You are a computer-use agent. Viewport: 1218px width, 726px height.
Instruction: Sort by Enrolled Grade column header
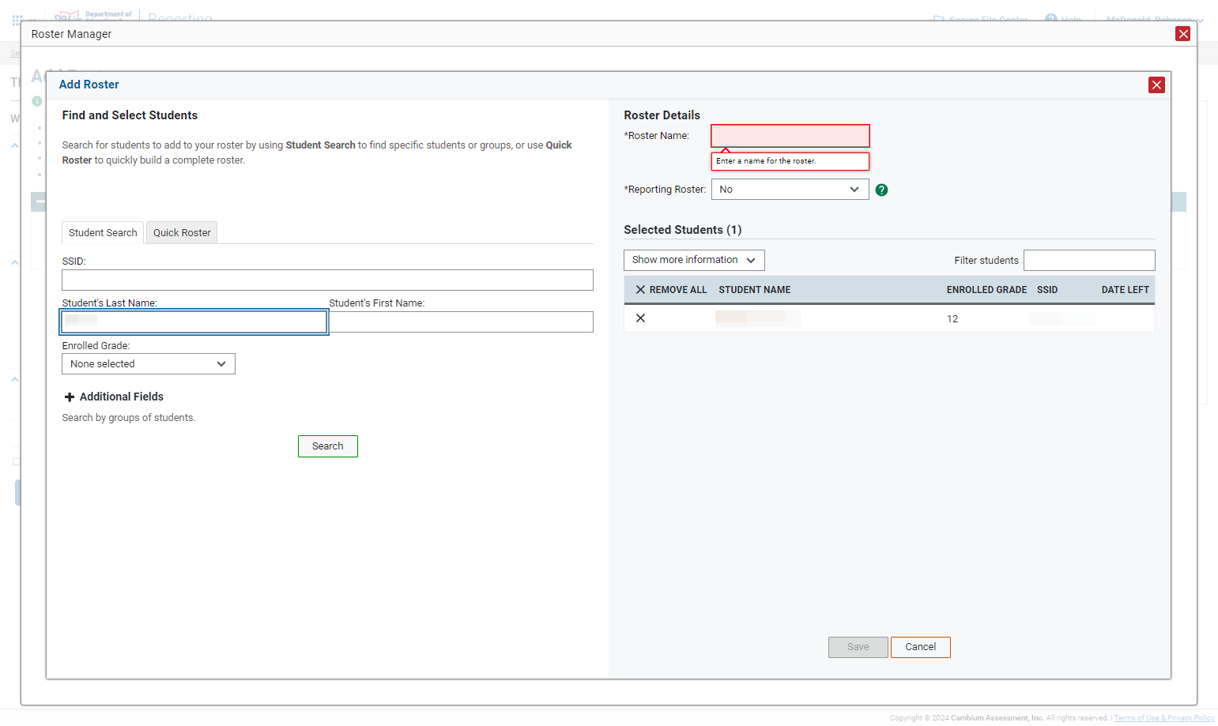pyautogui.click(x=986, y=290)
